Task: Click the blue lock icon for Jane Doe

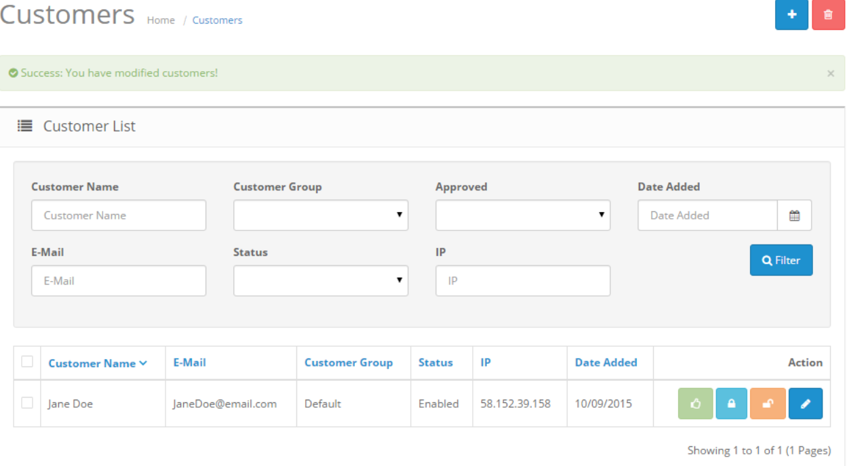Action: (732, 404)
